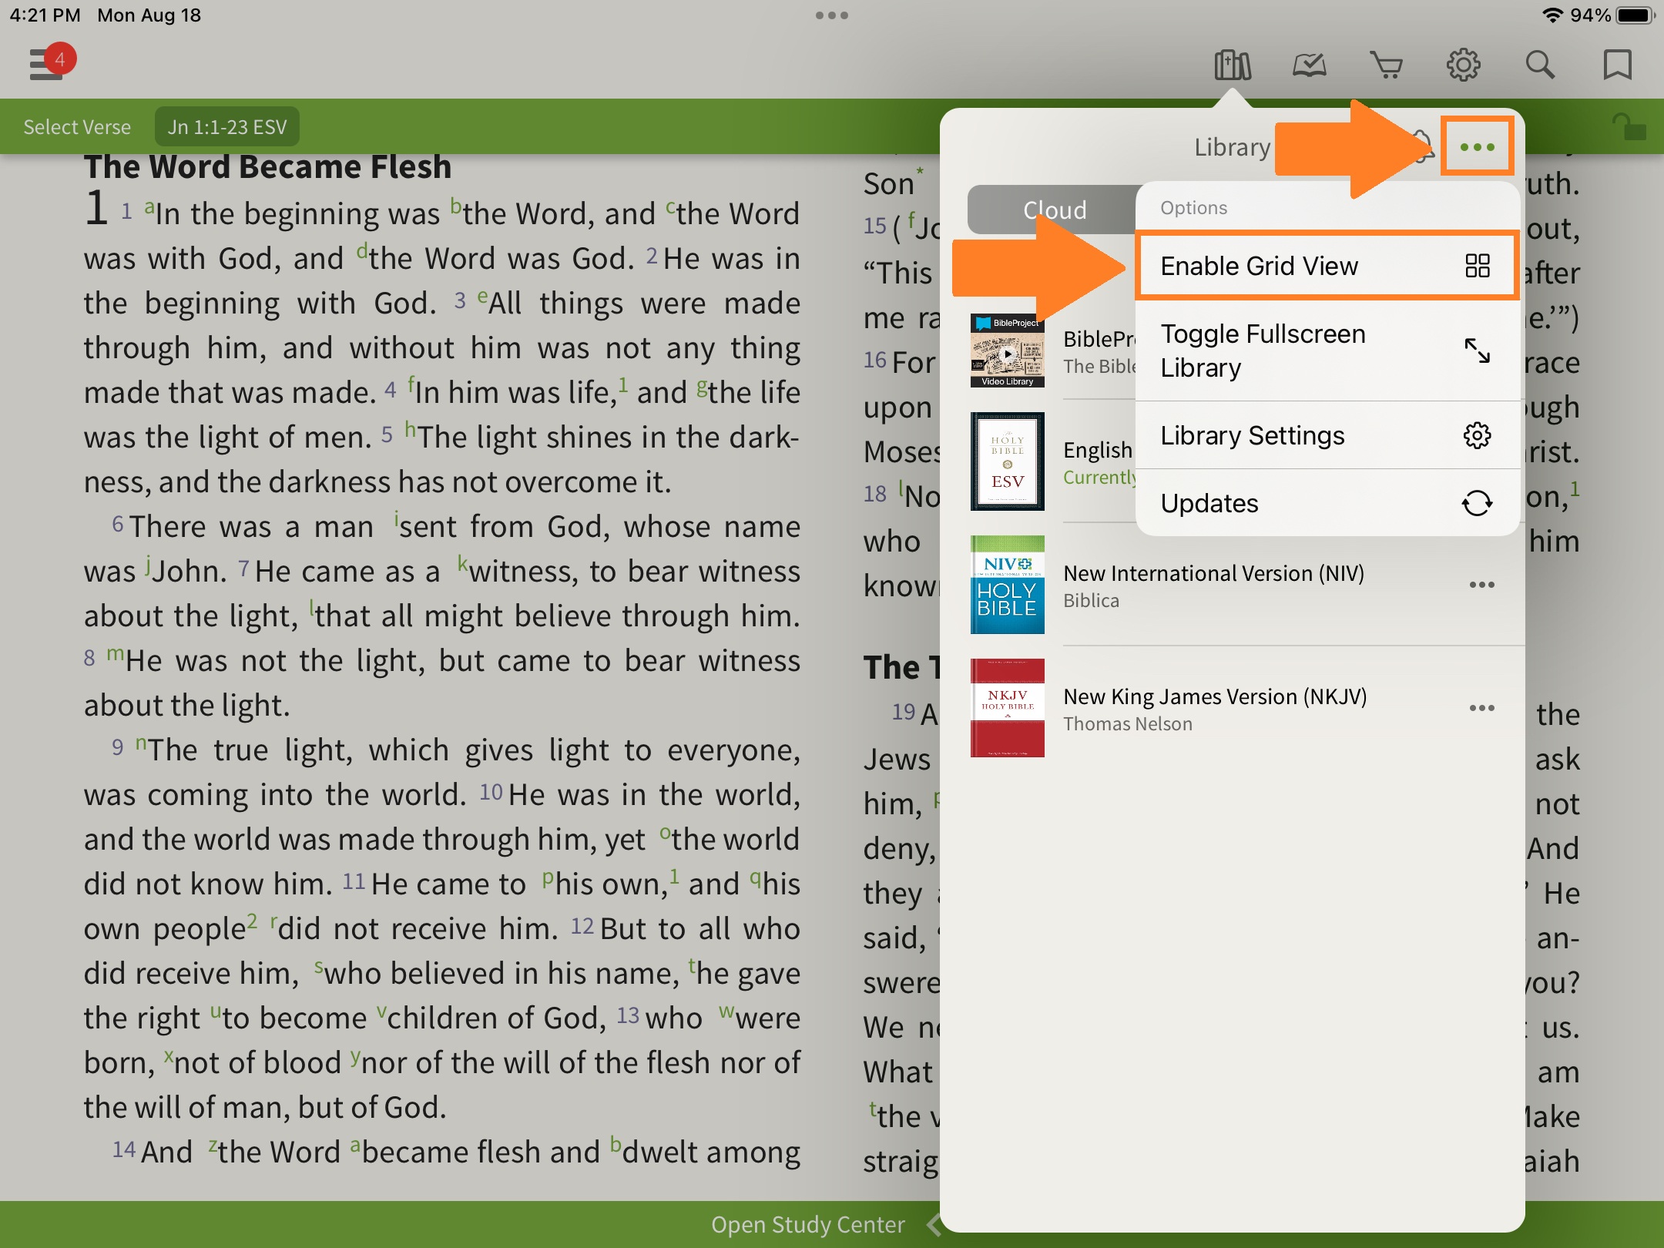Tap the Jn 1:1-23 ESV reference button
This screenshot has width=1664, height=1248.
coord(226,127)
